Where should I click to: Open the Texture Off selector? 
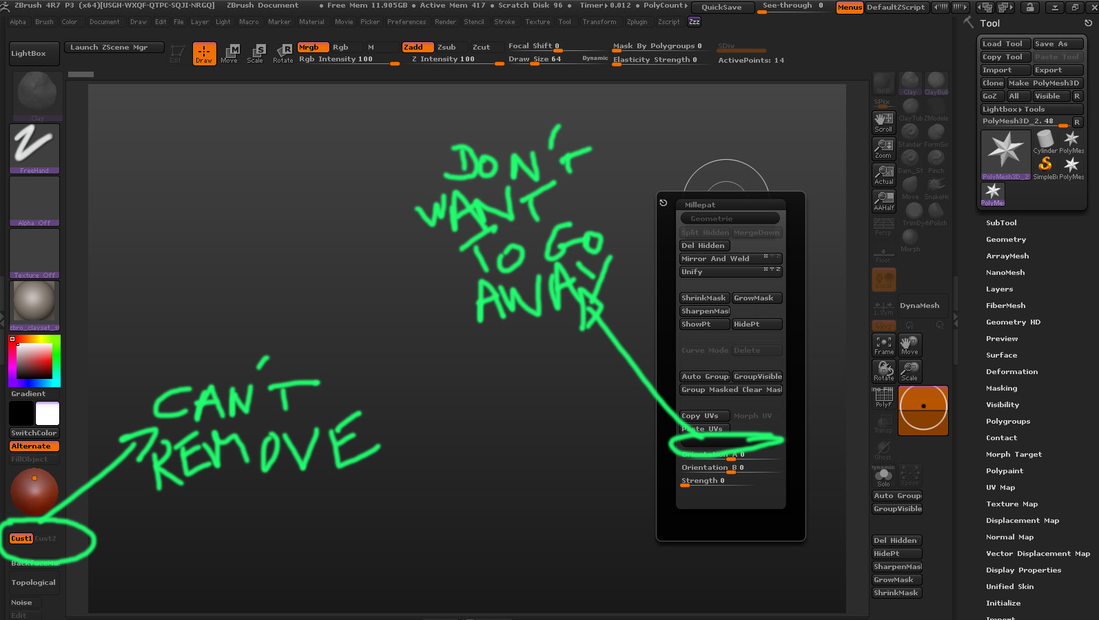point(34,253)
